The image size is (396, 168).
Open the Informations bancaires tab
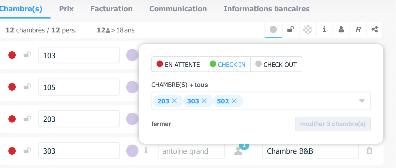(267, 9)
